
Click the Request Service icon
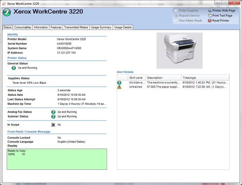pos(176,16)
